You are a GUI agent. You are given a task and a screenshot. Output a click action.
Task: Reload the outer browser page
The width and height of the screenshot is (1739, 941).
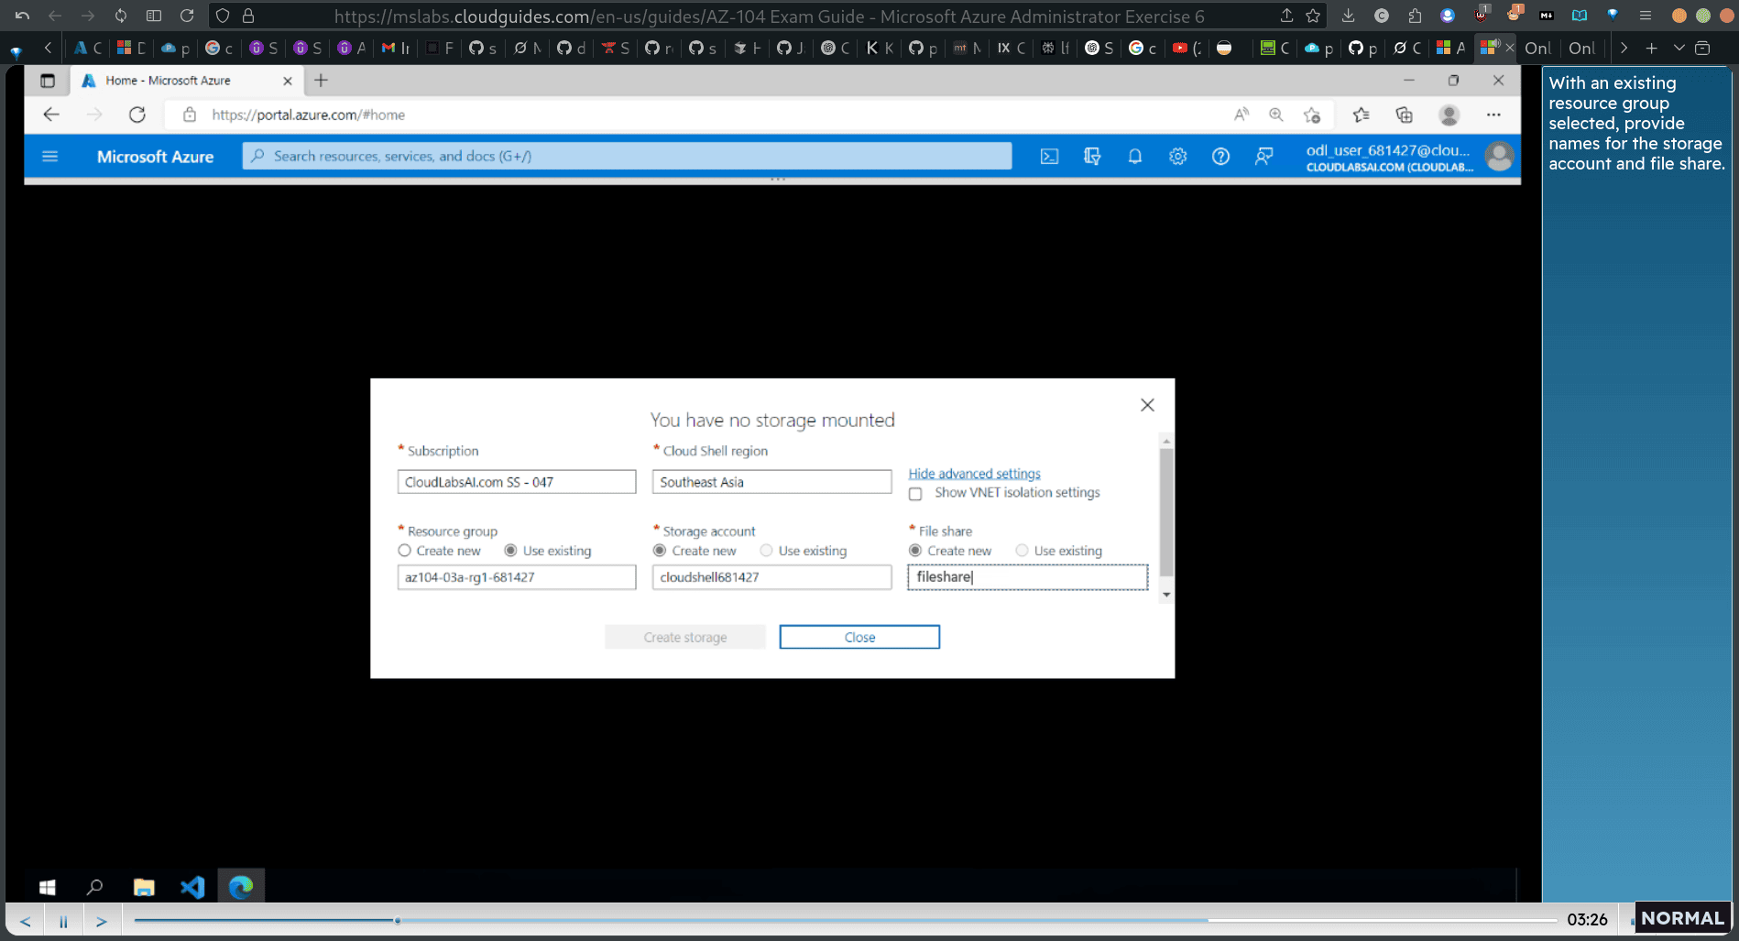coord(187,16)
